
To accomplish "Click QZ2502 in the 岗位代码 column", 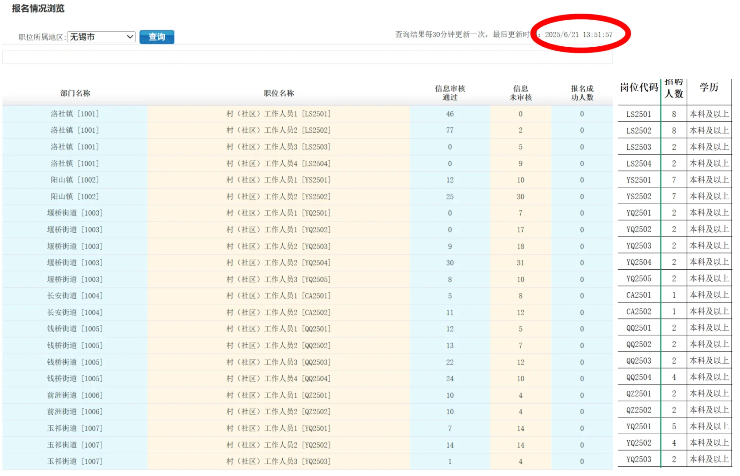I will [639, 410].
